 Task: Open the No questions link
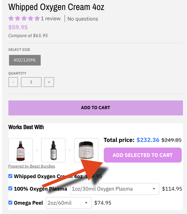83,19
